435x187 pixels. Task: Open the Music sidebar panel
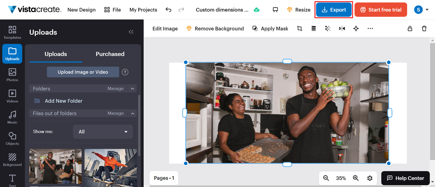[x=12, y=117]
